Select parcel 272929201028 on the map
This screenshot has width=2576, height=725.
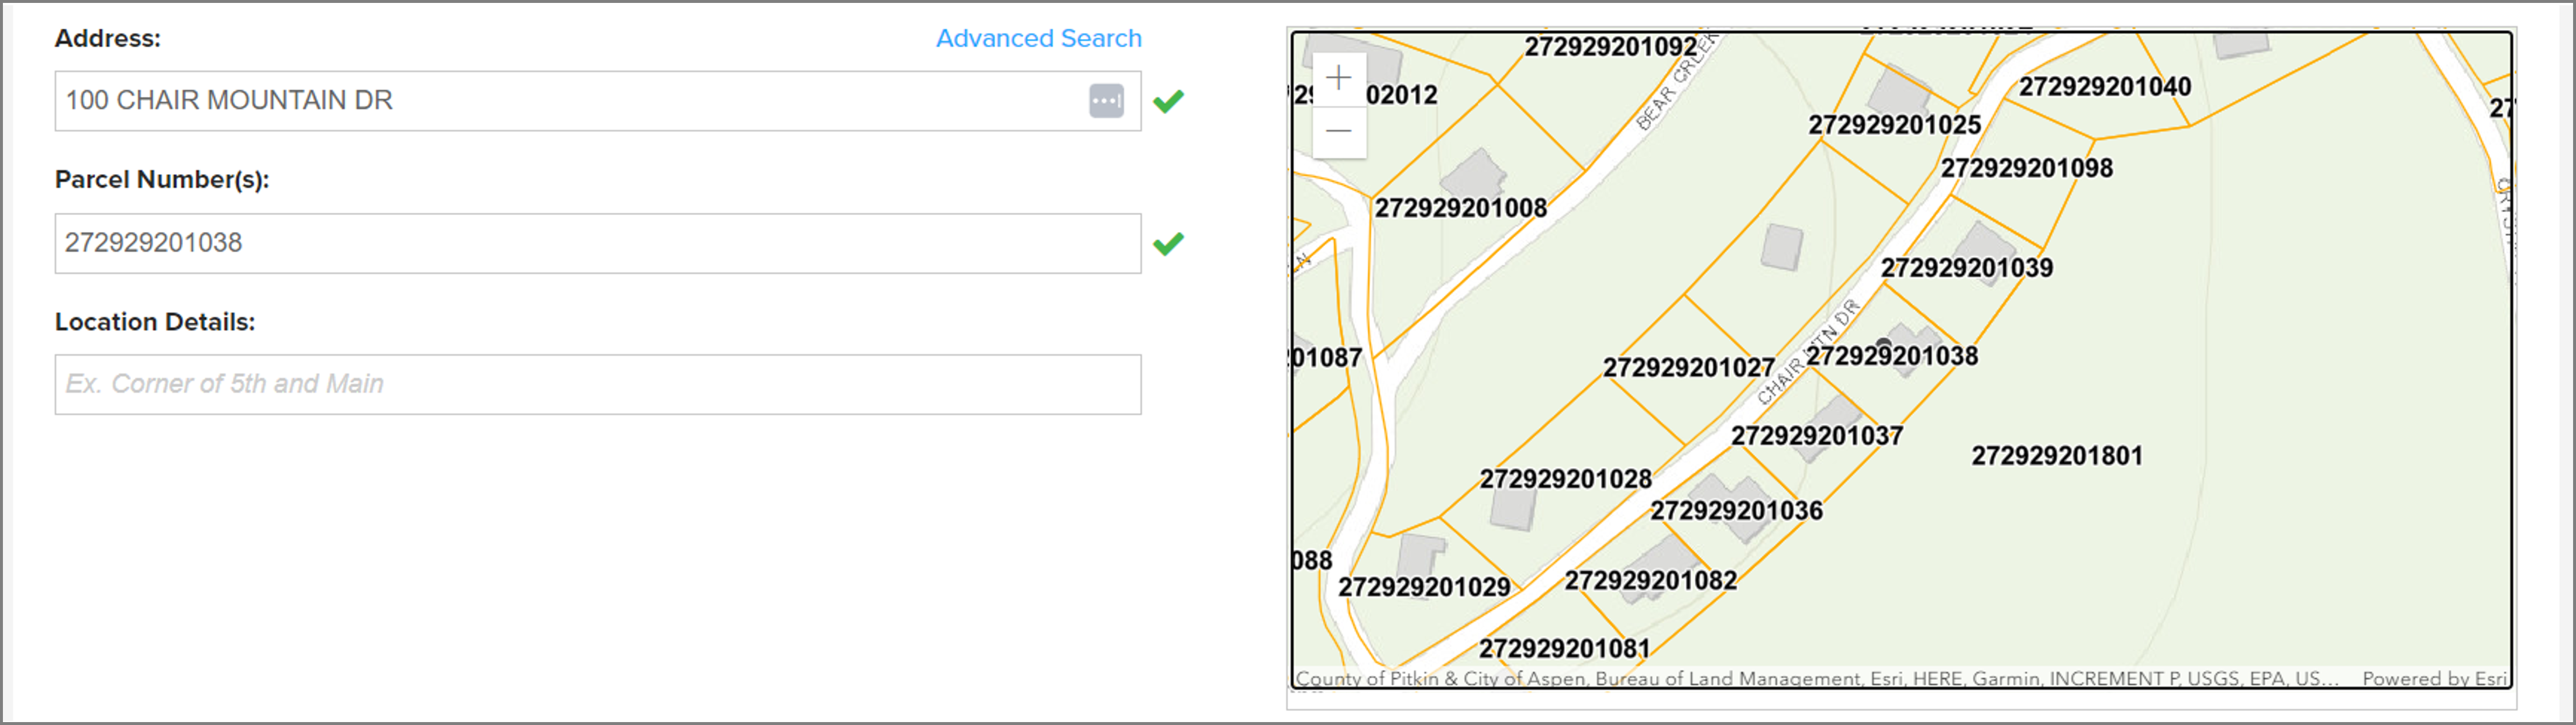pos(1566,479)
